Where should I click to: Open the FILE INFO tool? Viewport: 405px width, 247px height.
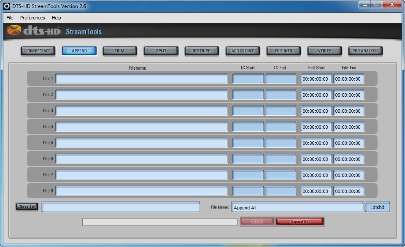click(283, 51)
